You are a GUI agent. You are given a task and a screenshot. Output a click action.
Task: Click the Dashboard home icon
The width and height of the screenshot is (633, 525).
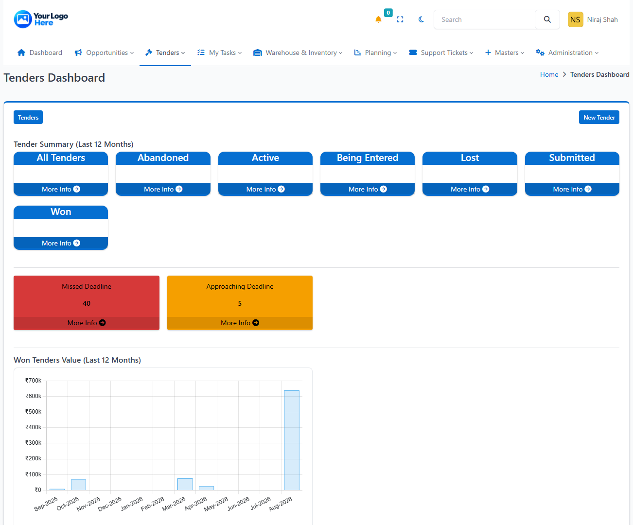21,52
